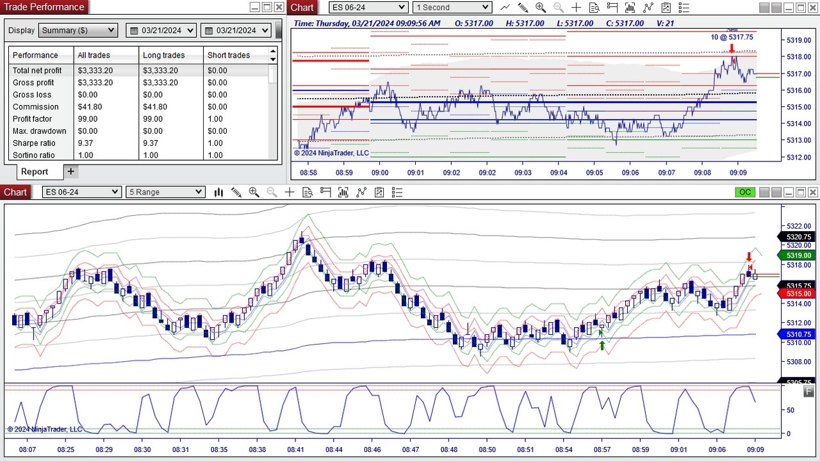820x461 pixels.
Task: Toggle the green OC button on bottom chart
Action: pos(745,192)
